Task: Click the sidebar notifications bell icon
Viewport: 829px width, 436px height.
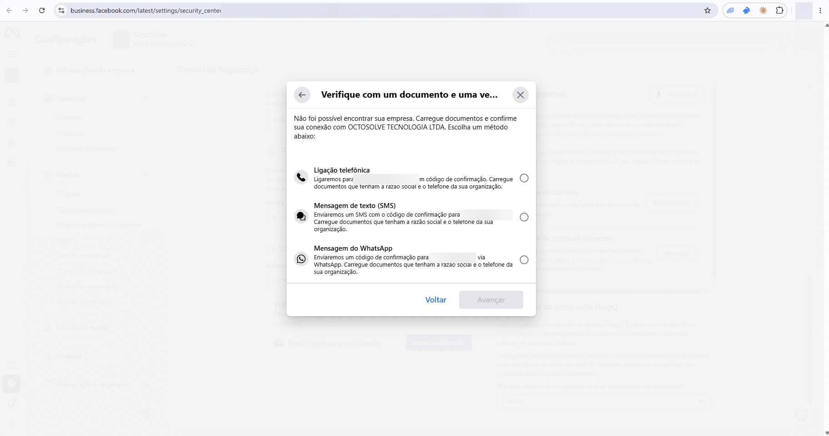Action: 11,403
